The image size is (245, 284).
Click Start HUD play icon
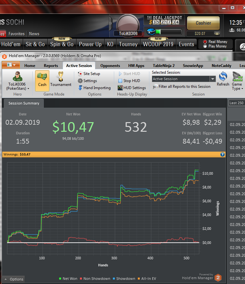120,74
